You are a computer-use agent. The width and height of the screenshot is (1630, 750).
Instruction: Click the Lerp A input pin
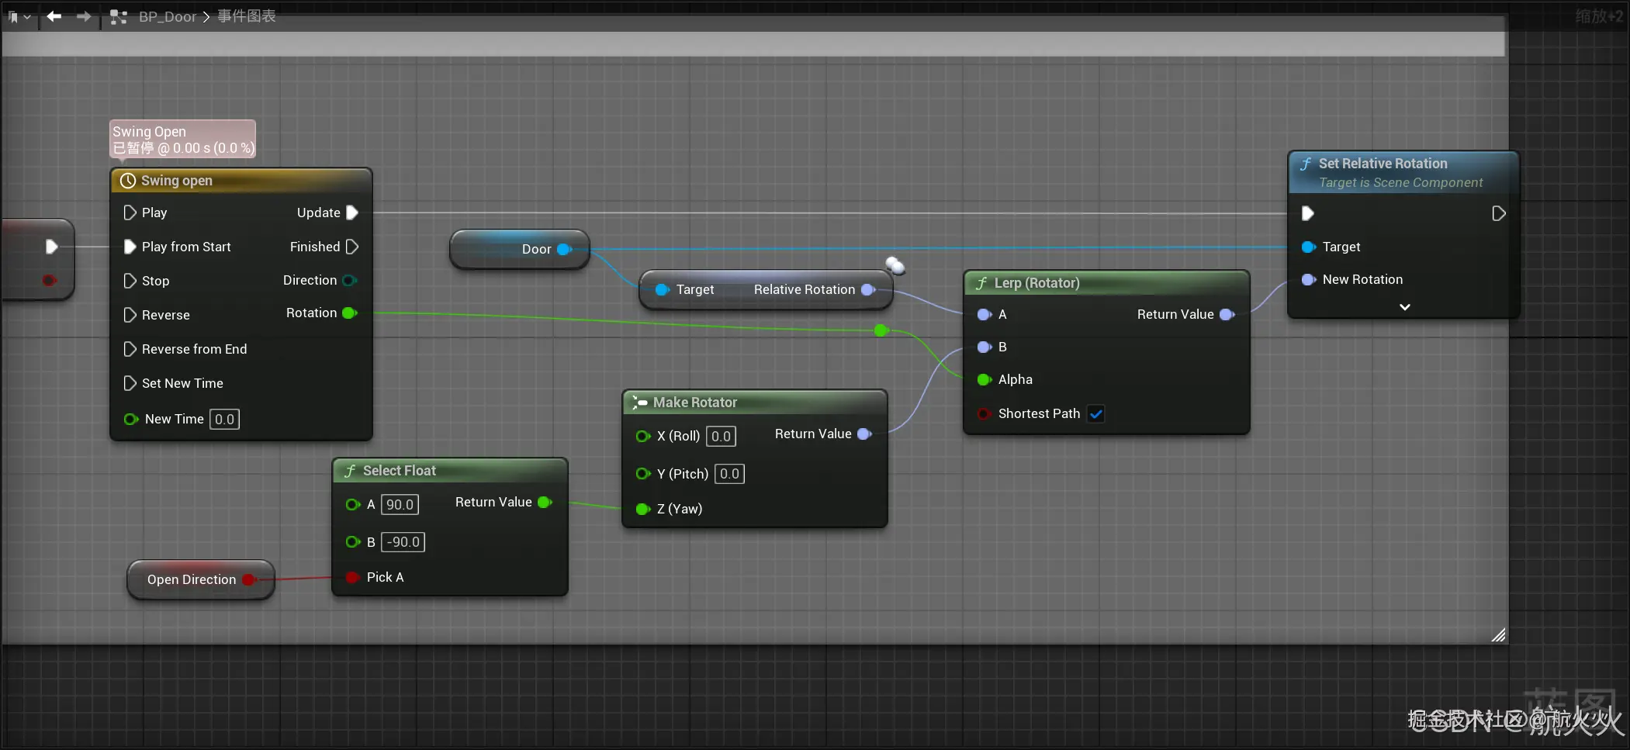(985, 314)
